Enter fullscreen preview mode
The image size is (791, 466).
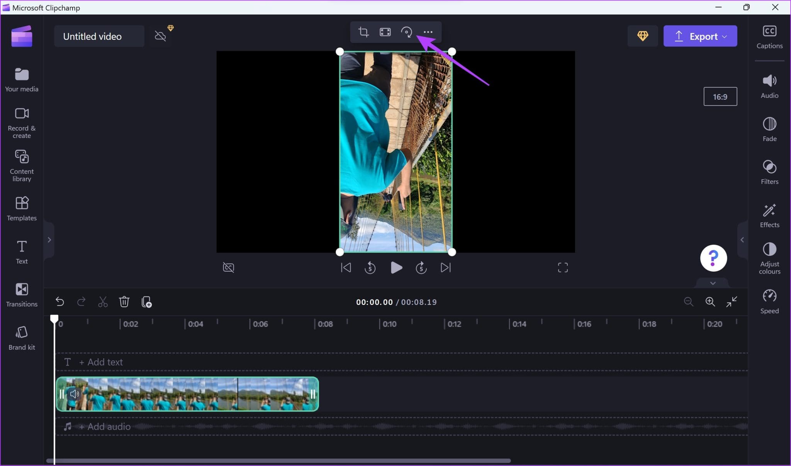[563, 267]
